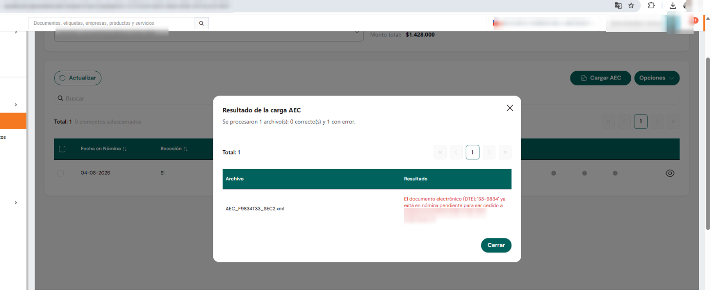This screenshot has height=293, width=717.
Task: Sort by Fecha en Nómina column
Action: tap(104, 149)
